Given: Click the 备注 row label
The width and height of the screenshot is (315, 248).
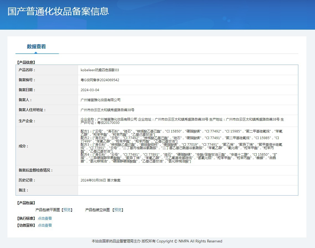Looking at the screenshot, I should click(23, 190).
